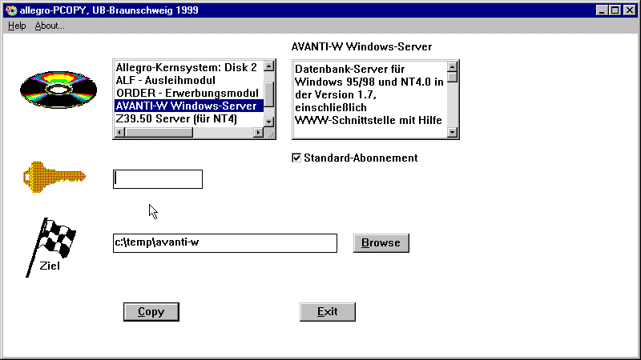Click description box scroll down arrow

pyautogui.click(x=452, y=132)
